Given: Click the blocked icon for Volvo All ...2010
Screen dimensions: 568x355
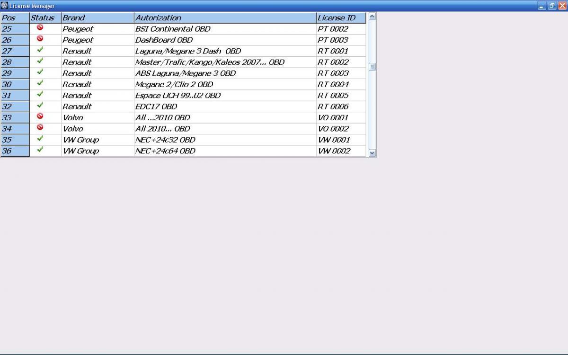Looking at the screenshot, I should (x=40, y=116).
